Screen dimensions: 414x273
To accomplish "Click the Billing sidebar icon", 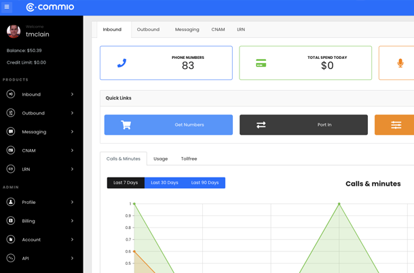I will tap(11, 221).
